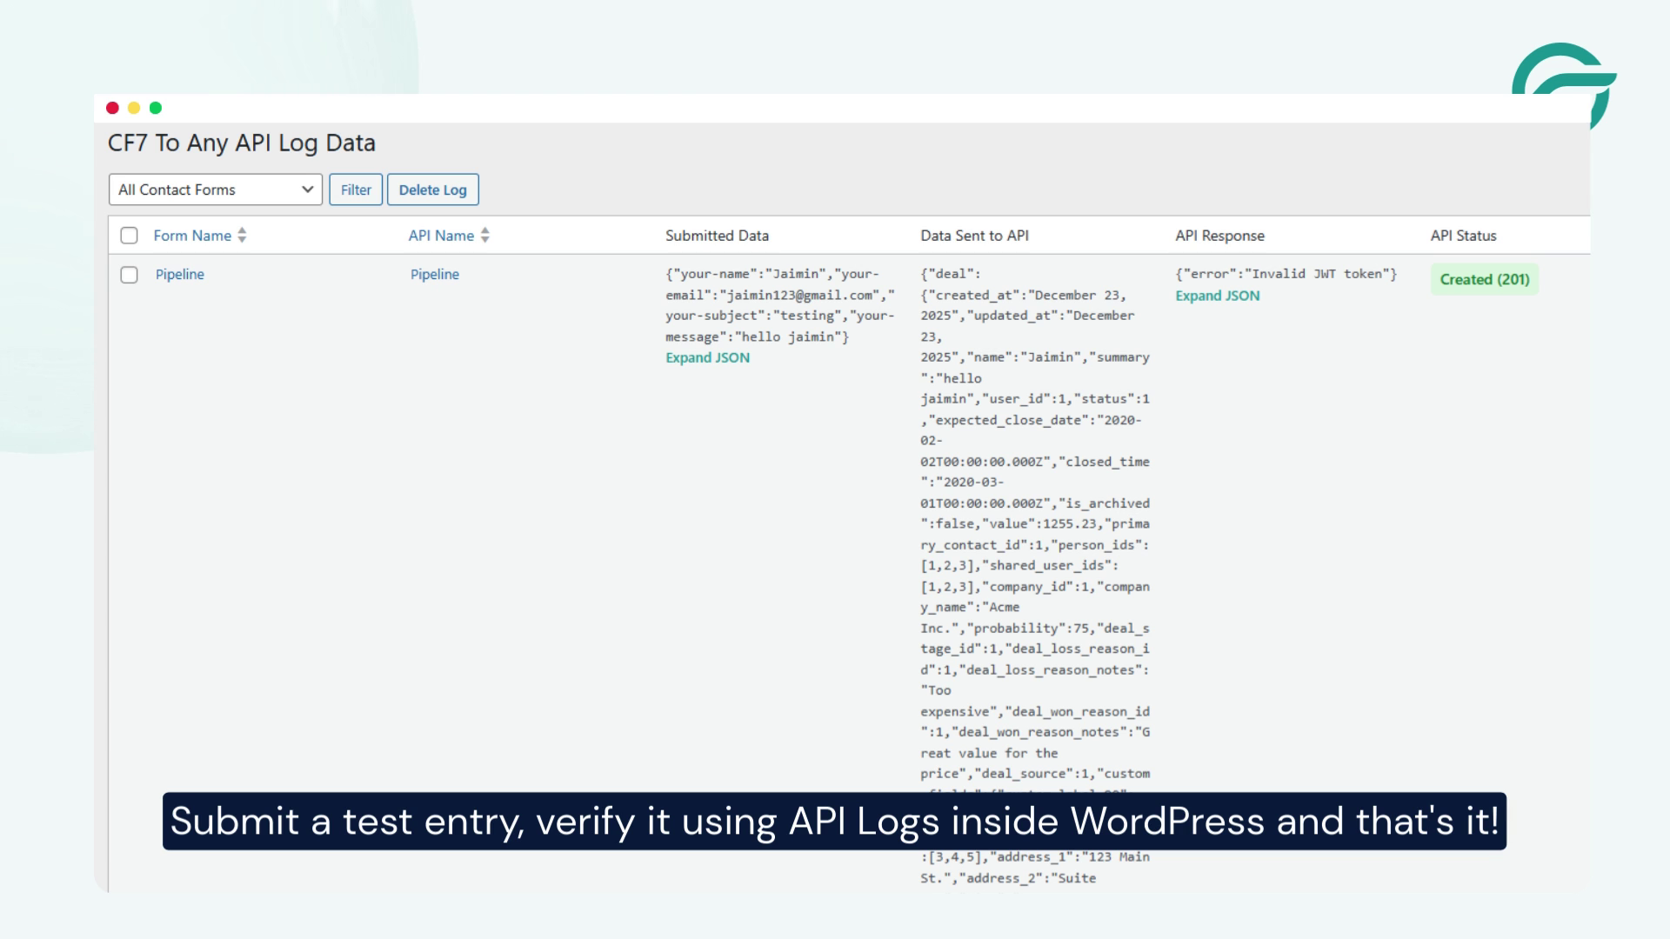
Task: Open the All Contact Forms dropdown
Action: click(215, 189)
